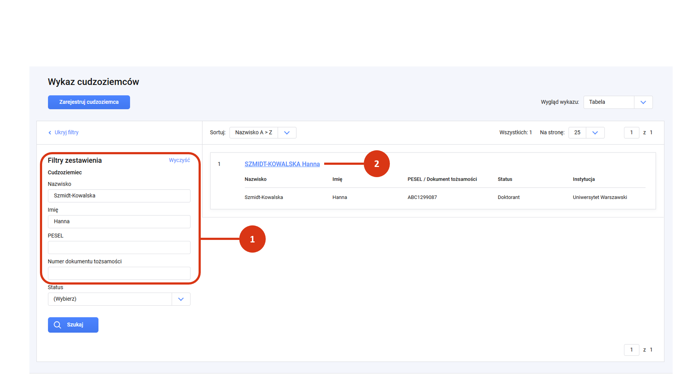Open the Wygląd wykazu Tabela dropdown
The image size is (697, 392).
pos(609,102)
